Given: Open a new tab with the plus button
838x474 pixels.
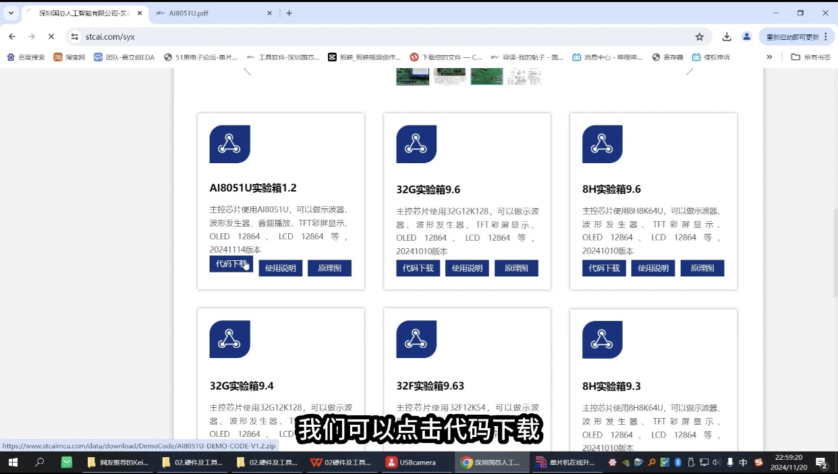Looking at the screenshot, I should [289, 13].
